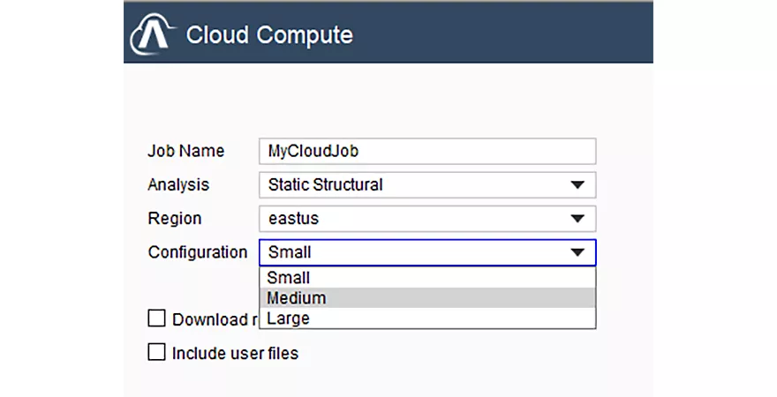
Task: Click the 'Include user files' label text
Action: (x=235, y=353)
